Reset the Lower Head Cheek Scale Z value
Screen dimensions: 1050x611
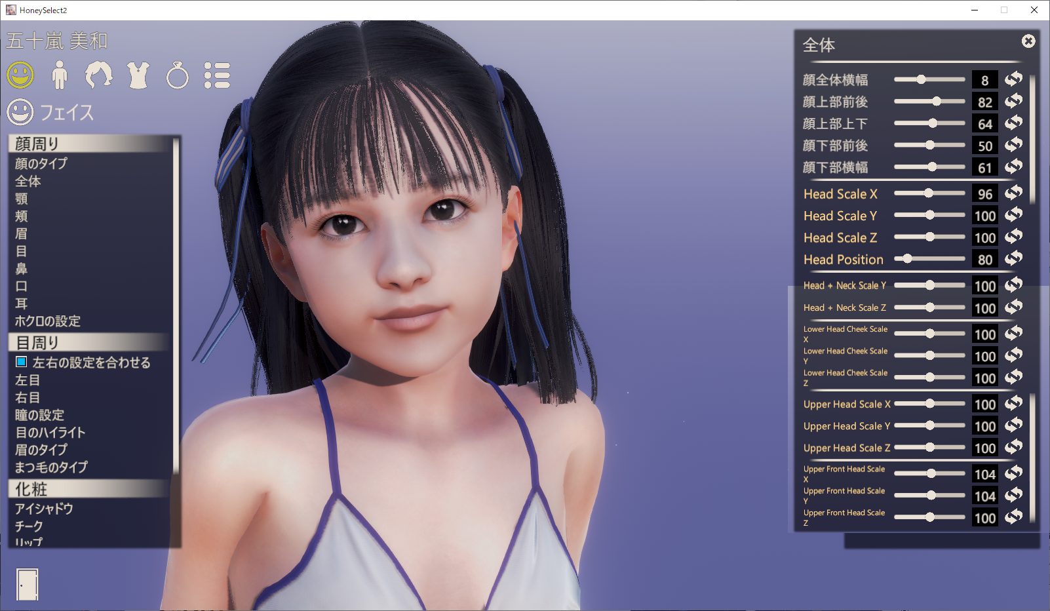tap(1014, 378)
